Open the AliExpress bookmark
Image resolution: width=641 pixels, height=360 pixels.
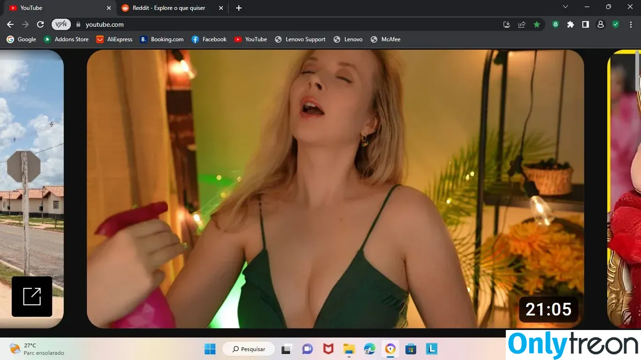(114, 39)
